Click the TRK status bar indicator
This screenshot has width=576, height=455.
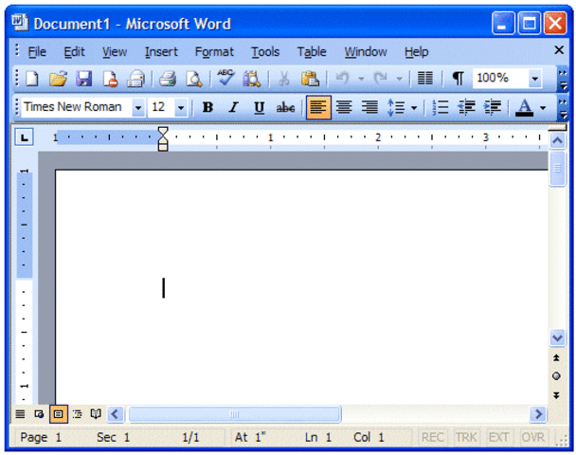pyautogui.click(x=466, y=437)
